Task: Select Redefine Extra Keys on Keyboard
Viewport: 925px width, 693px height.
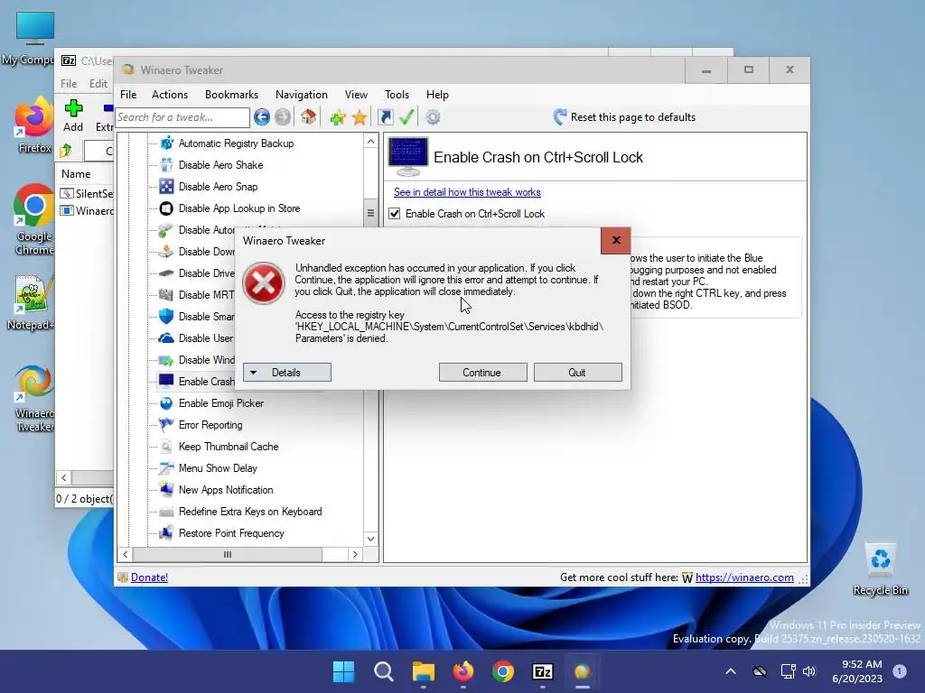Action: (x=250, y=512)
